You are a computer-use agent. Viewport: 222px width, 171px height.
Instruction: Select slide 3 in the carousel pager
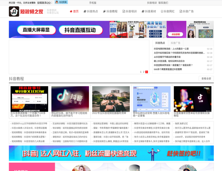click(147, 72)
